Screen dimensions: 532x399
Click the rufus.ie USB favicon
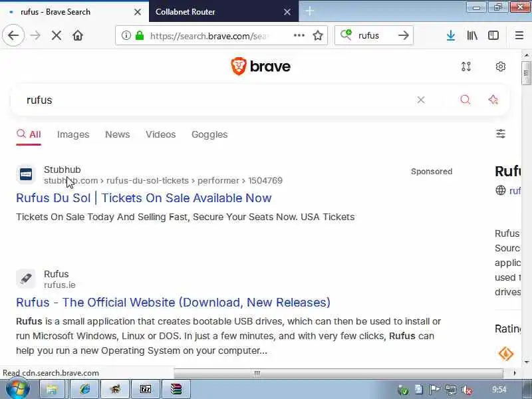tap(26, 279)
